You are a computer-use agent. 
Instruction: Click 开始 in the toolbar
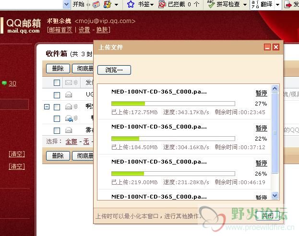pos(78,4)
